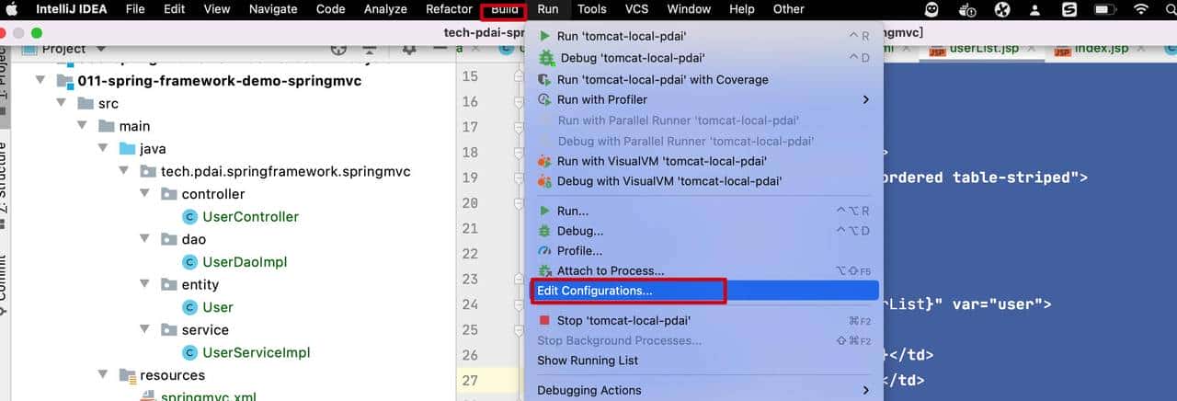1177x401 pixels.
Task: Open the Refactor menu
Action: (449, 9)
